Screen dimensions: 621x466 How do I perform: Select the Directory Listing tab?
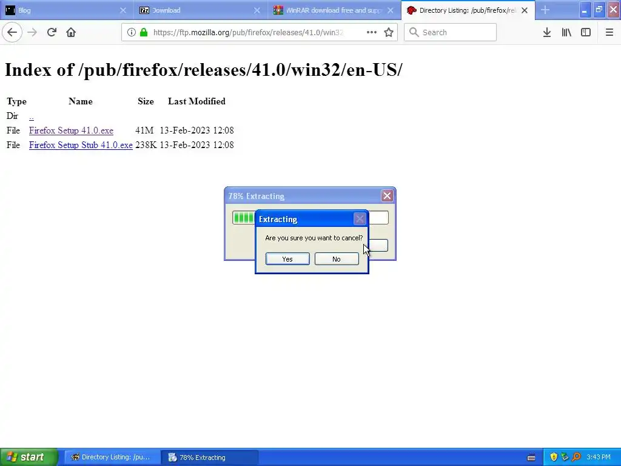tap(468, 10)
